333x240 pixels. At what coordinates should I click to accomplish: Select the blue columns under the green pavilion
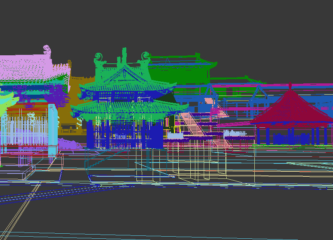point(125,134)
